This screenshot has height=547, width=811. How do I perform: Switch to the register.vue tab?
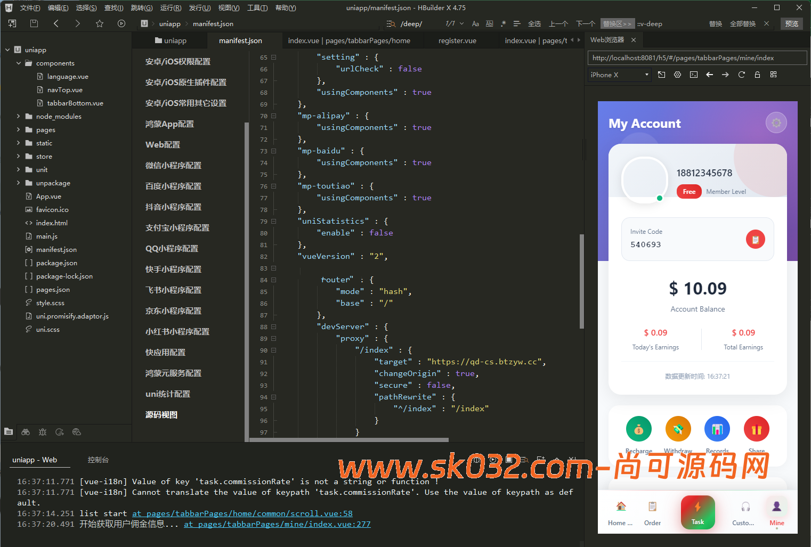click(457, 40)
